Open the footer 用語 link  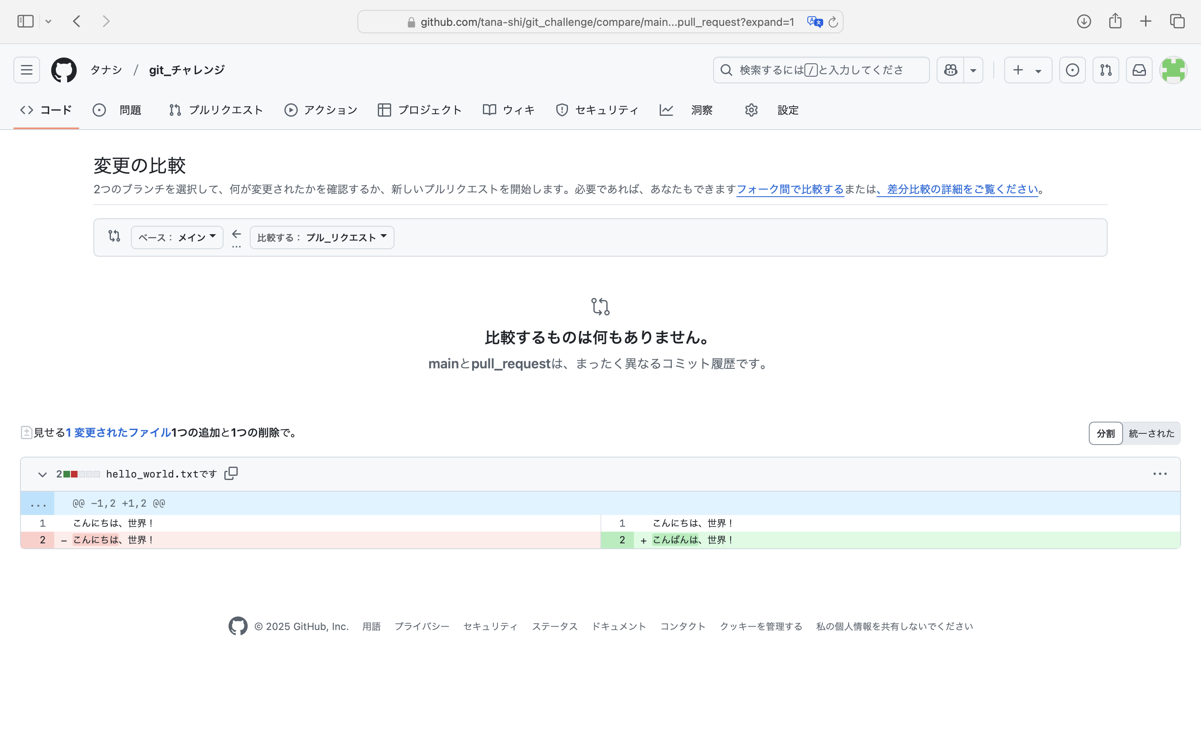click(x=371, y=627)
